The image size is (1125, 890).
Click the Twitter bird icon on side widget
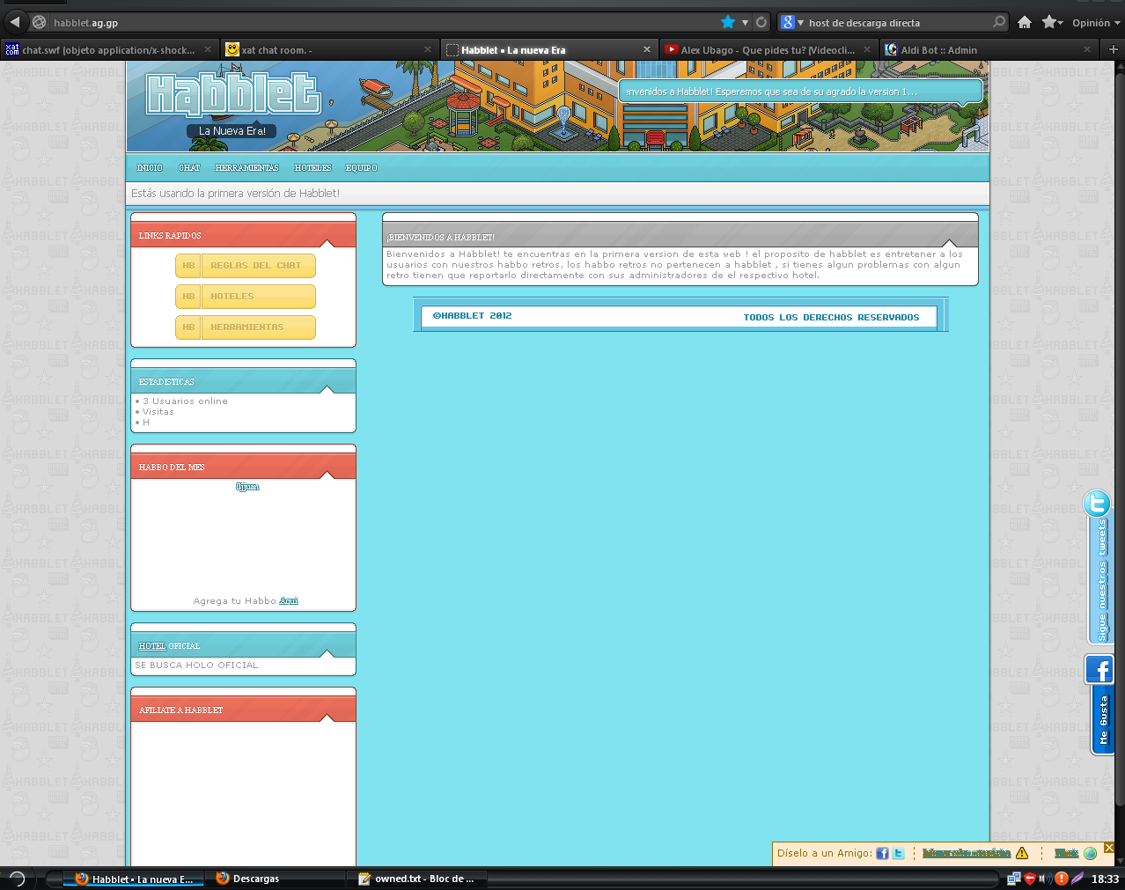tap(1097, 504)
